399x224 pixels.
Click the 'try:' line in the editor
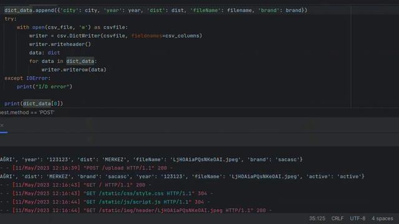coord(11,19)
